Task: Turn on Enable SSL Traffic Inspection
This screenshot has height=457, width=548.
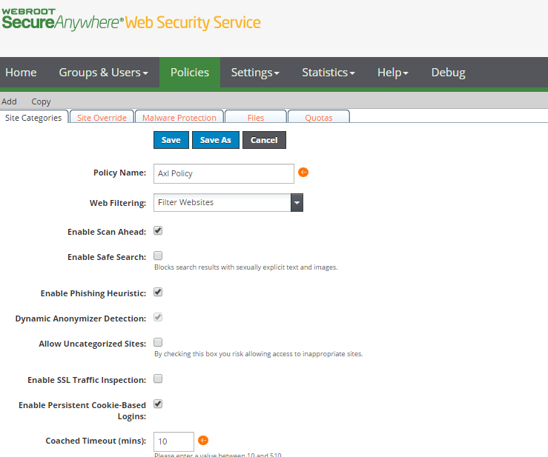Action: click(x=158, y=378)
